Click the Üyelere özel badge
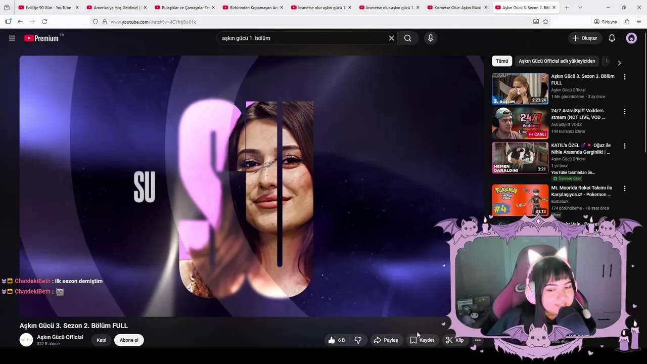Image resolution: width=647 pixels, height=364 pixels. pos(567,178)
